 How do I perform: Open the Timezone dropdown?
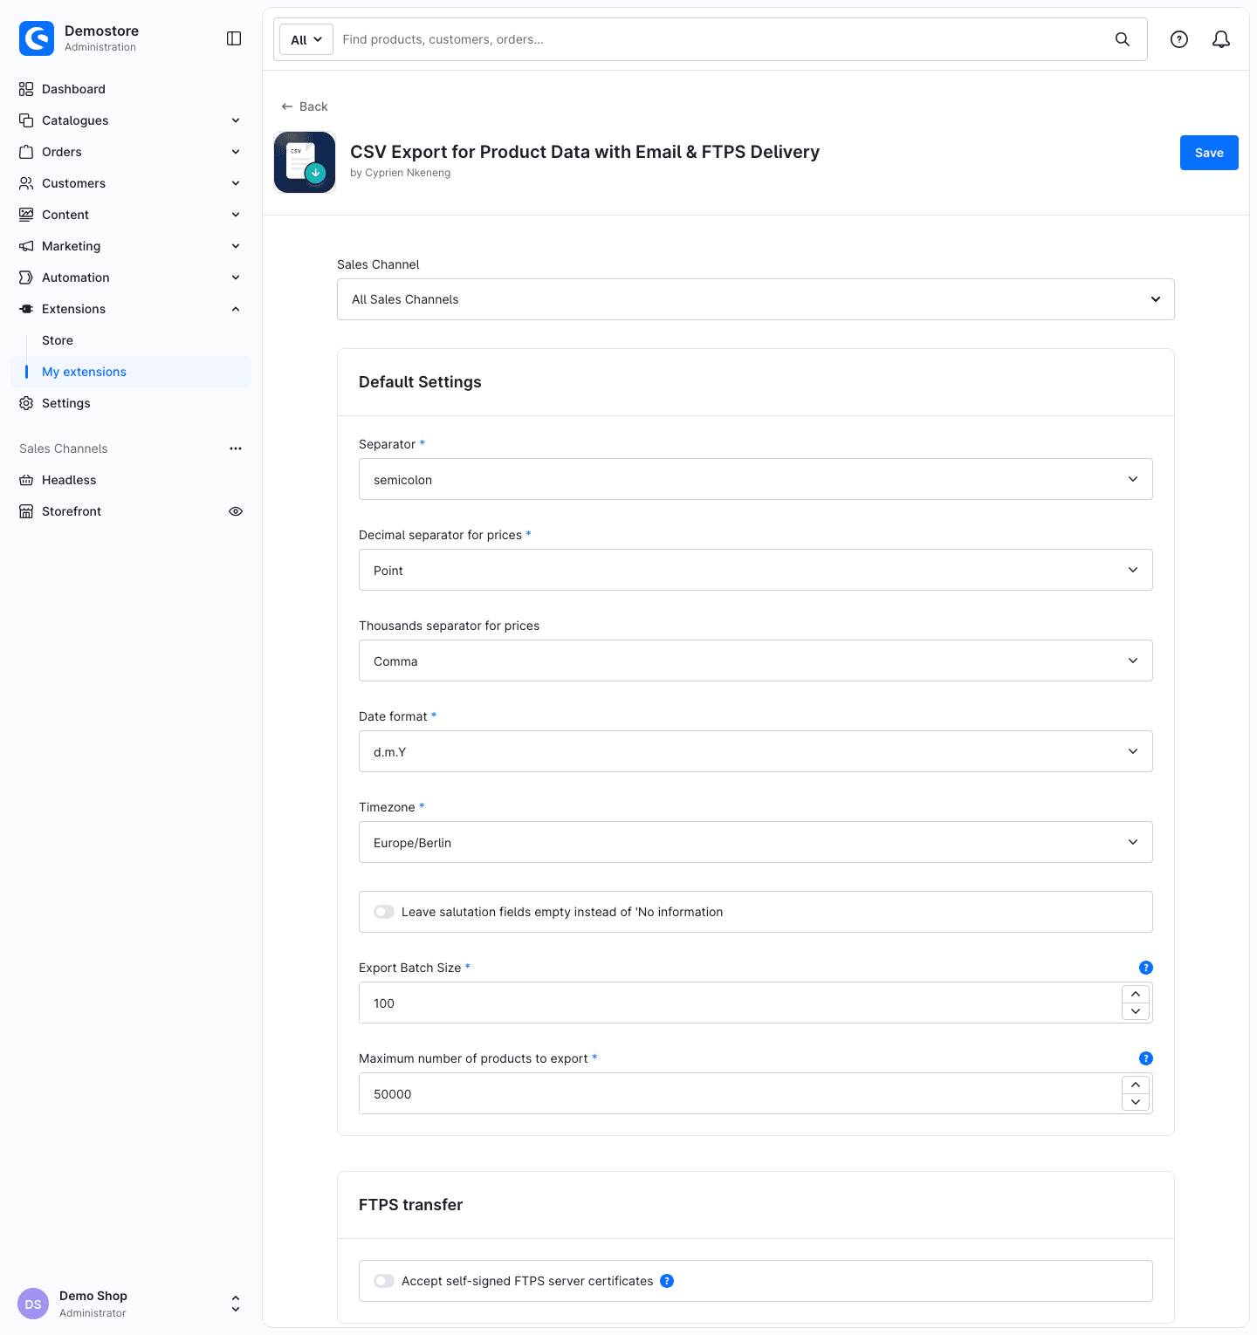[756, 842]
